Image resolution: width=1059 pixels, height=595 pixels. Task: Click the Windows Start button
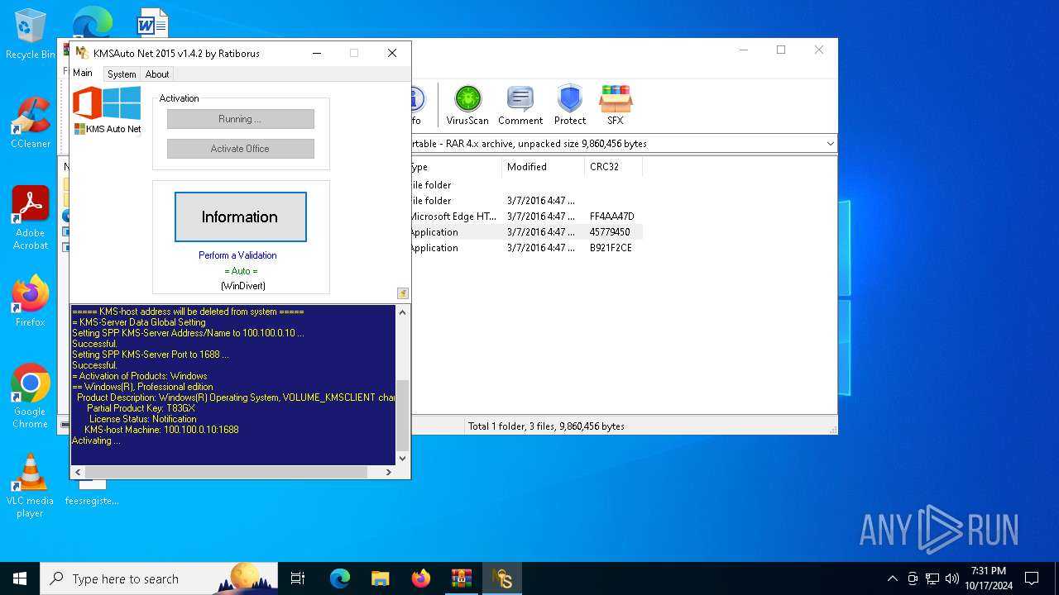point(20,578)
